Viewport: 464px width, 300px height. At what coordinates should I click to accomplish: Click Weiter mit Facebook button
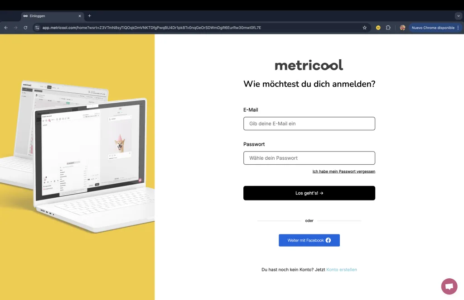click(x=309, y=240)
